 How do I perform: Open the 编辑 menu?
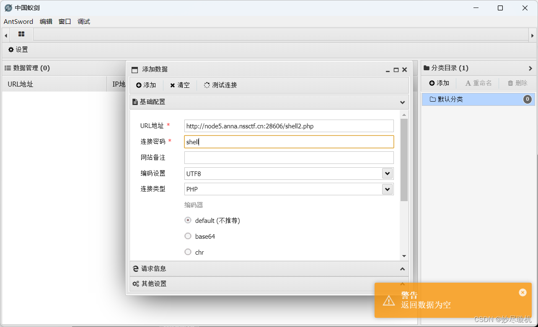[46, 22]
